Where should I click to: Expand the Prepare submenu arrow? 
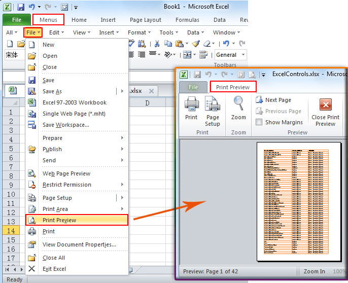pos(122,138)
